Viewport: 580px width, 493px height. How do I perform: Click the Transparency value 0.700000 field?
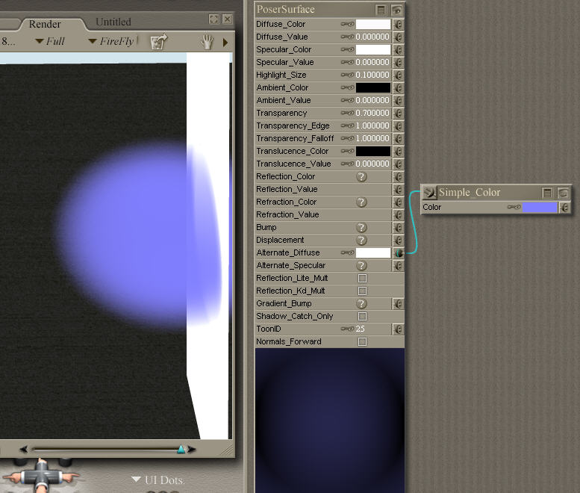[x=372, y=113]
